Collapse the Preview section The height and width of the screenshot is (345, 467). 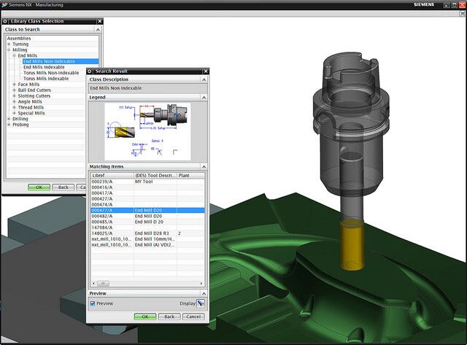coord(205,293)
